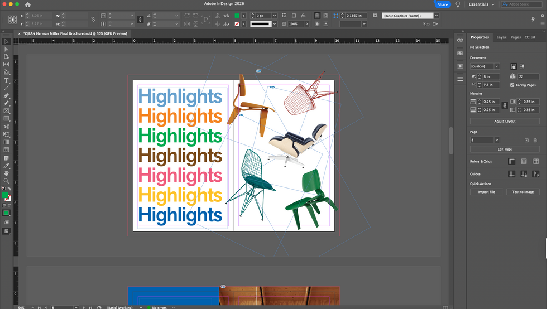The width and height of the screenshot is (547, 309).
Task: Select the Gradient Swatch tool
Action: (x=6, y=142)
